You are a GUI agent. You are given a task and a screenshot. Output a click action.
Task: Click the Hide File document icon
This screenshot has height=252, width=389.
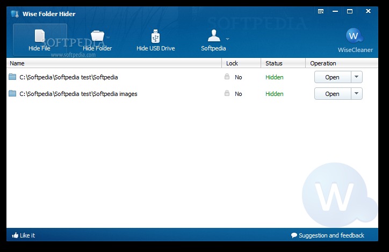coord(40,36)
